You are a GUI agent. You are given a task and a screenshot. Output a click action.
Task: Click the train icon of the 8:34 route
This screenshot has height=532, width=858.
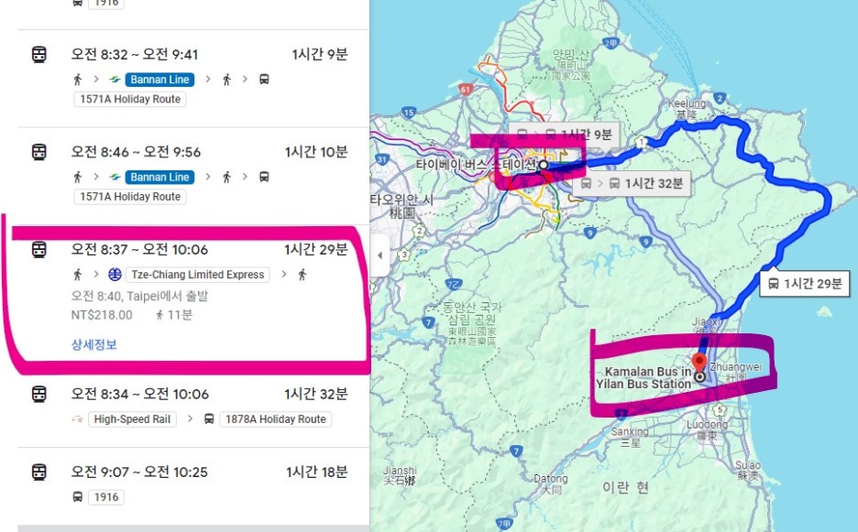click(x=38, y=395)
